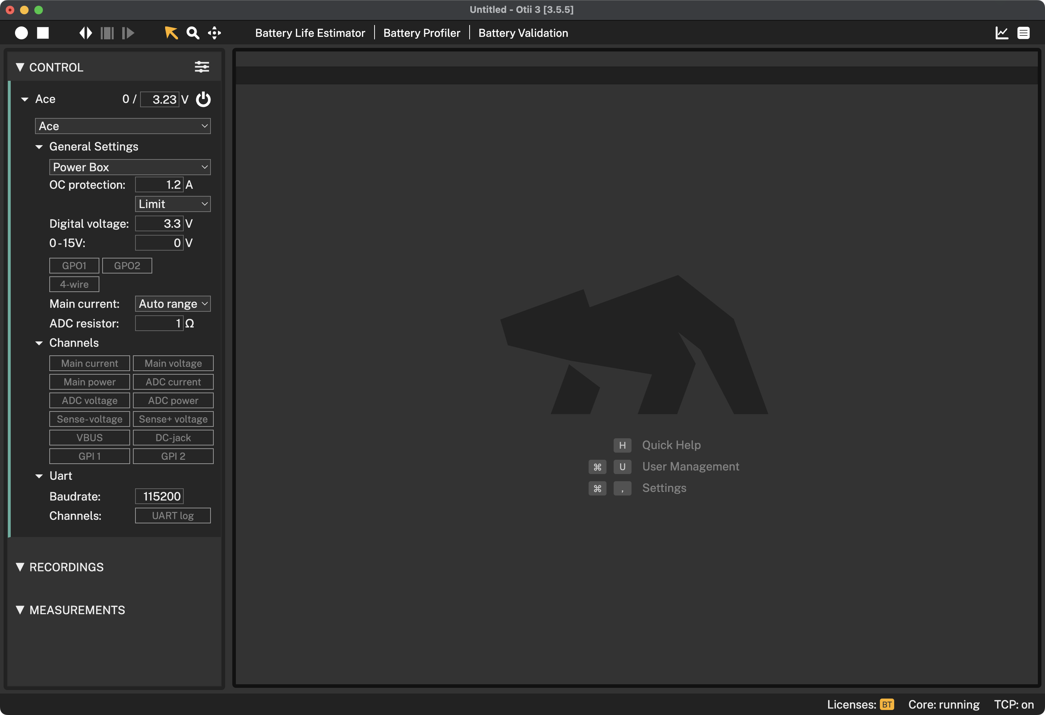Click the macOS yellow minimize button

pyautogui.click(x=24, y=9)
